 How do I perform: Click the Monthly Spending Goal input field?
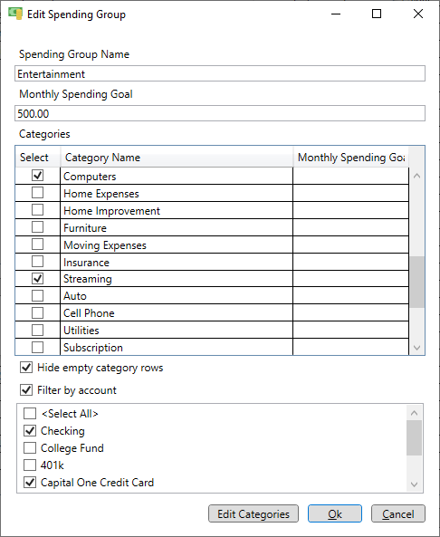(220, 113)
